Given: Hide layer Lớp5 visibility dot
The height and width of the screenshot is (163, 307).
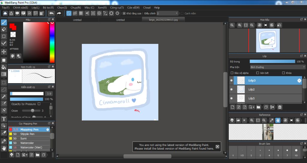Looking at the screenshot, I should 231,98.
